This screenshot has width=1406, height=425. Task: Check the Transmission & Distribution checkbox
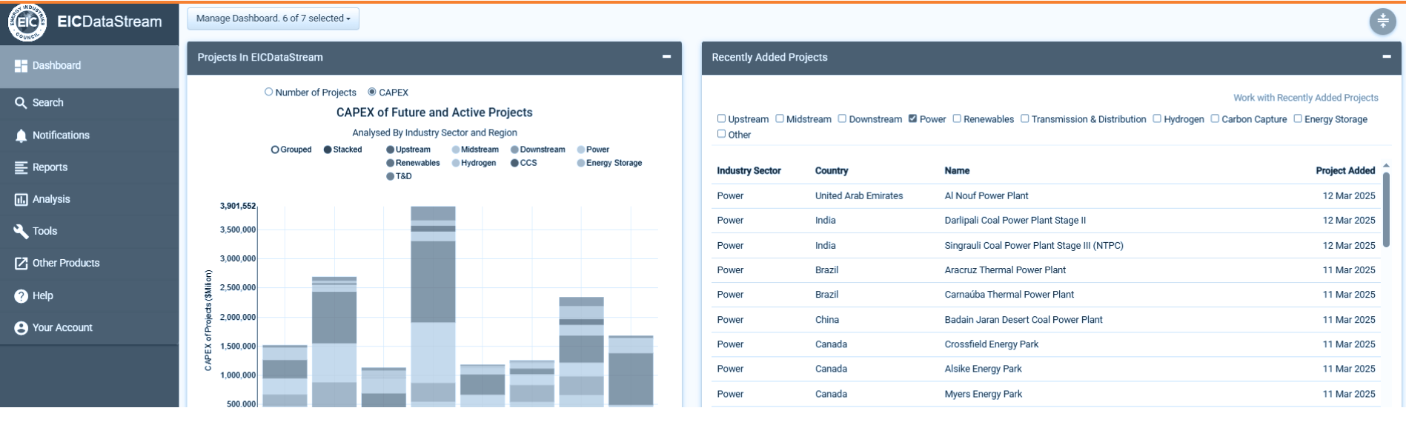click(x=1025, y=118)
